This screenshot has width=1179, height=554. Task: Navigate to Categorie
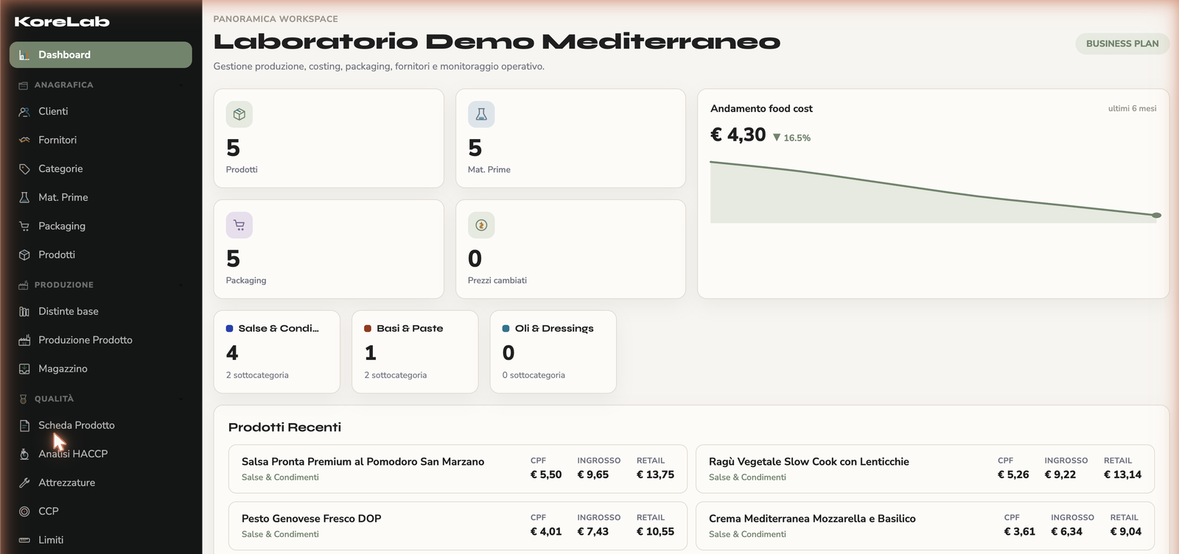click(x=101, y=168)
